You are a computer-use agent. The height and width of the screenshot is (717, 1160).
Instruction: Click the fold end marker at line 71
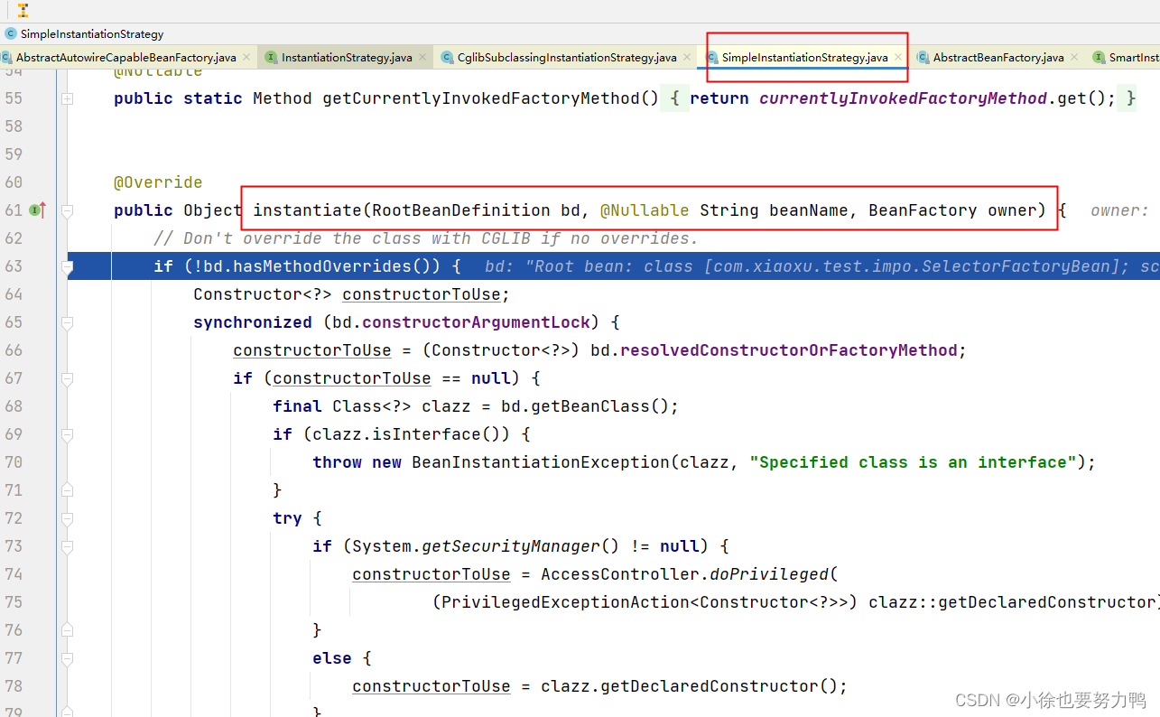click(x=67, y=490)
